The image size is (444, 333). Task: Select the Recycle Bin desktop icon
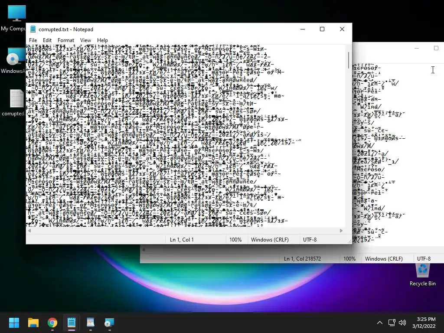pyautogui.click(x=422, y=274)
